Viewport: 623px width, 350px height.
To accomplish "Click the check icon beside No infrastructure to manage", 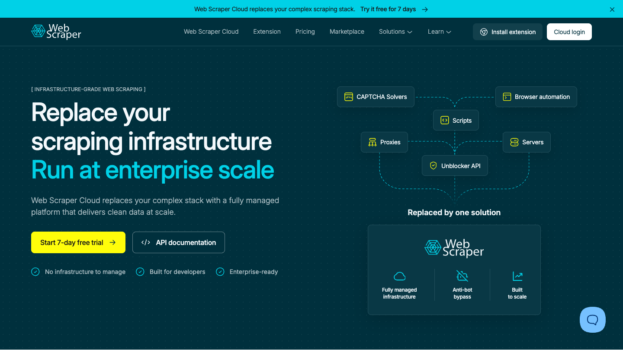I will (35, 272).
